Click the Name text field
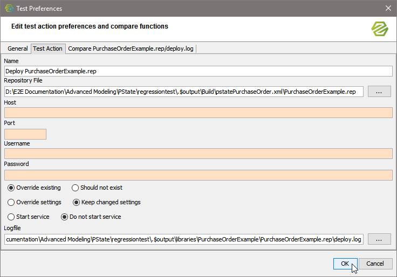 point(197,71)
